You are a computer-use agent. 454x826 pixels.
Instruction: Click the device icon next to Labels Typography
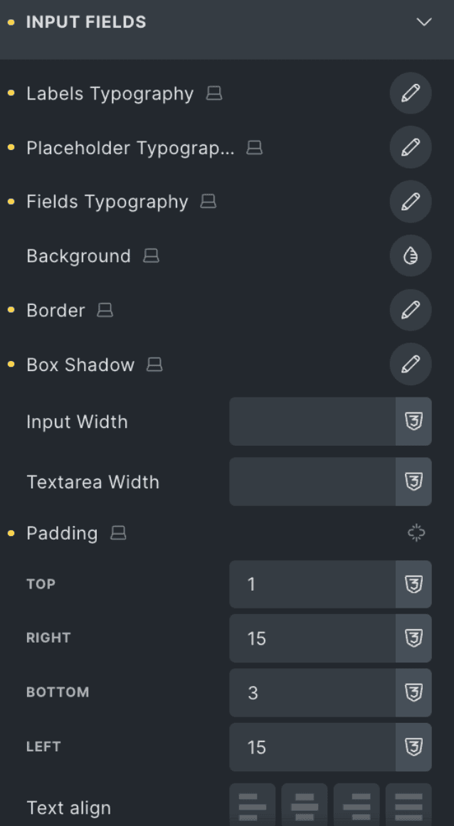click(214, 93)
